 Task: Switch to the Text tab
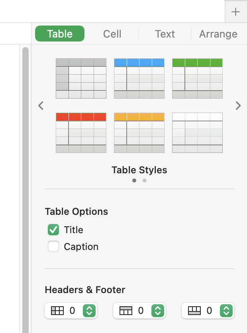165,34
